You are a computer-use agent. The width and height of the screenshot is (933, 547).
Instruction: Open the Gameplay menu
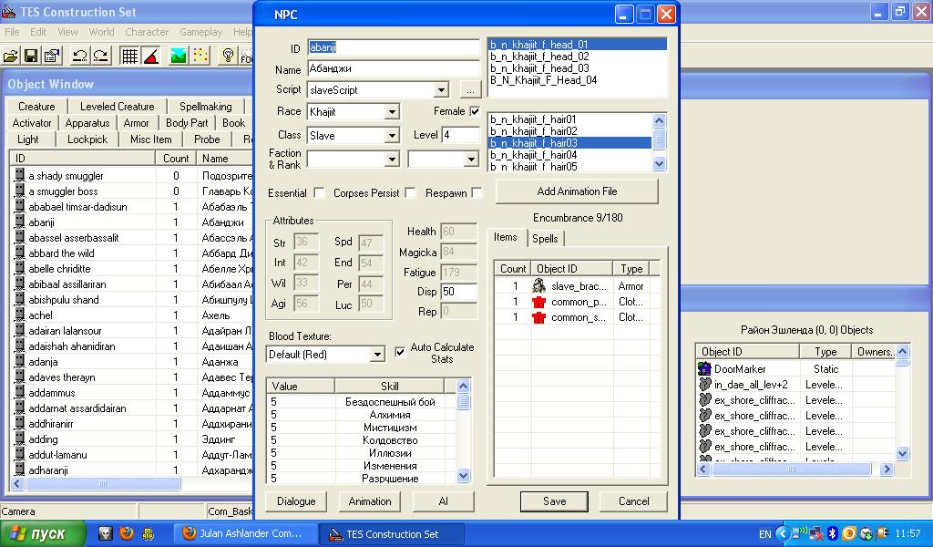(x=201, y=32)
